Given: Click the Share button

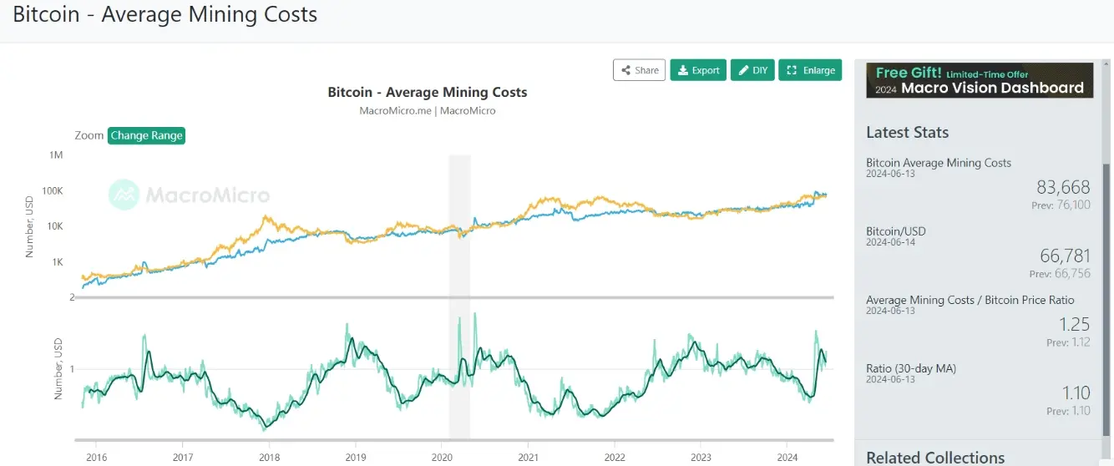Looking at the screenshot, I should pyautogui.click(x=639, y=70).
